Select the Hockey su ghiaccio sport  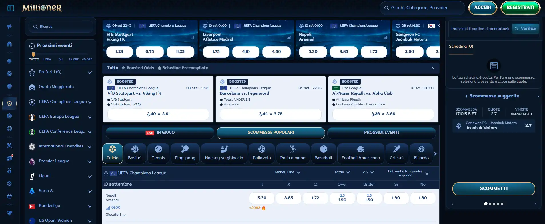click(224, 154)
